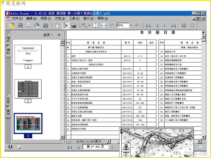Select page 3 thumbnail
This screenshot has width=211, height=158.
(x=28, y=123)
